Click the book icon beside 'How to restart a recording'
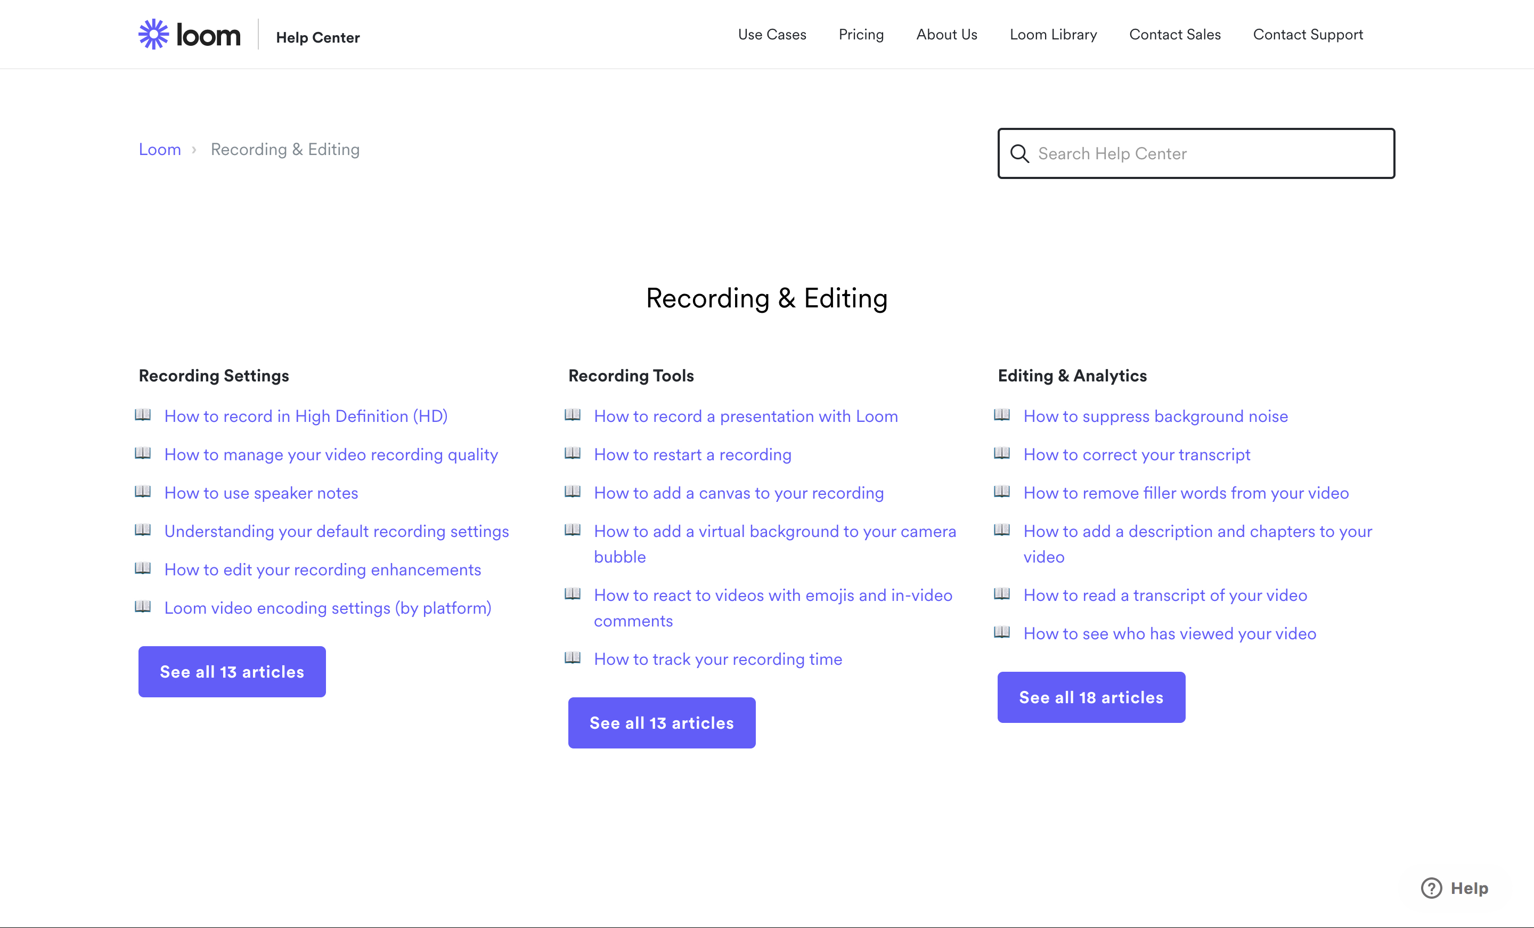The width and height of the screenshot is (1534, 928). click(572, 453)
